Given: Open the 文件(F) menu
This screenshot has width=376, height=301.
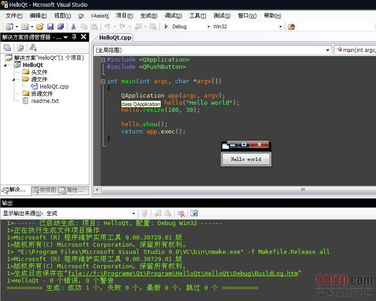Looking at the screenshot, I should (x=14, y=16).
